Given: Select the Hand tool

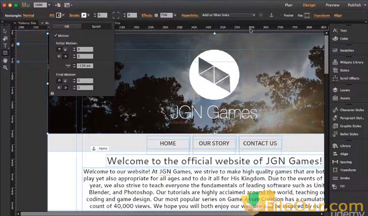Looking at the screenshot, I should (5, 60).
